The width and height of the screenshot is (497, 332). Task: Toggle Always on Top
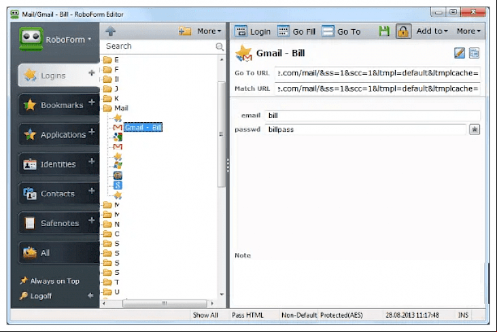[x=50, y=280]
